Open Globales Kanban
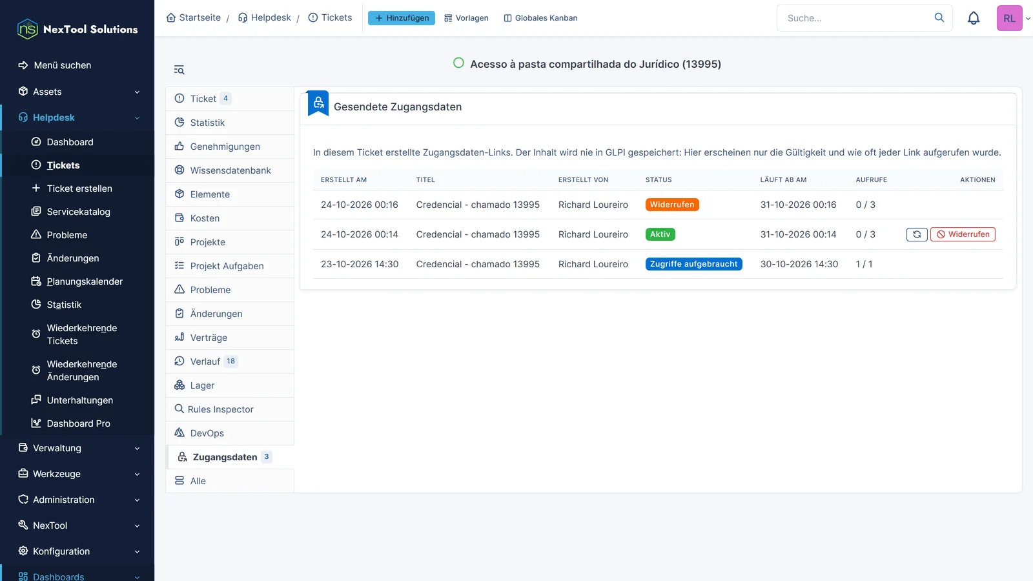 click(540, 18)
